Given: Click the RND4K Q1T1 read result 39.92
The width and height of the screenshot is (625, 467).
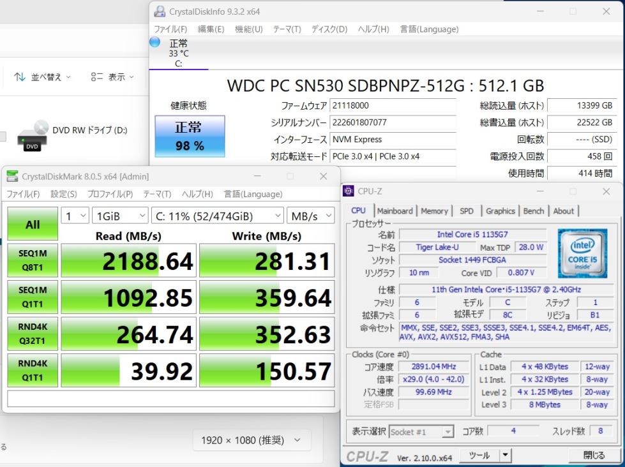Looking at the screenshot, I should 129,371.
